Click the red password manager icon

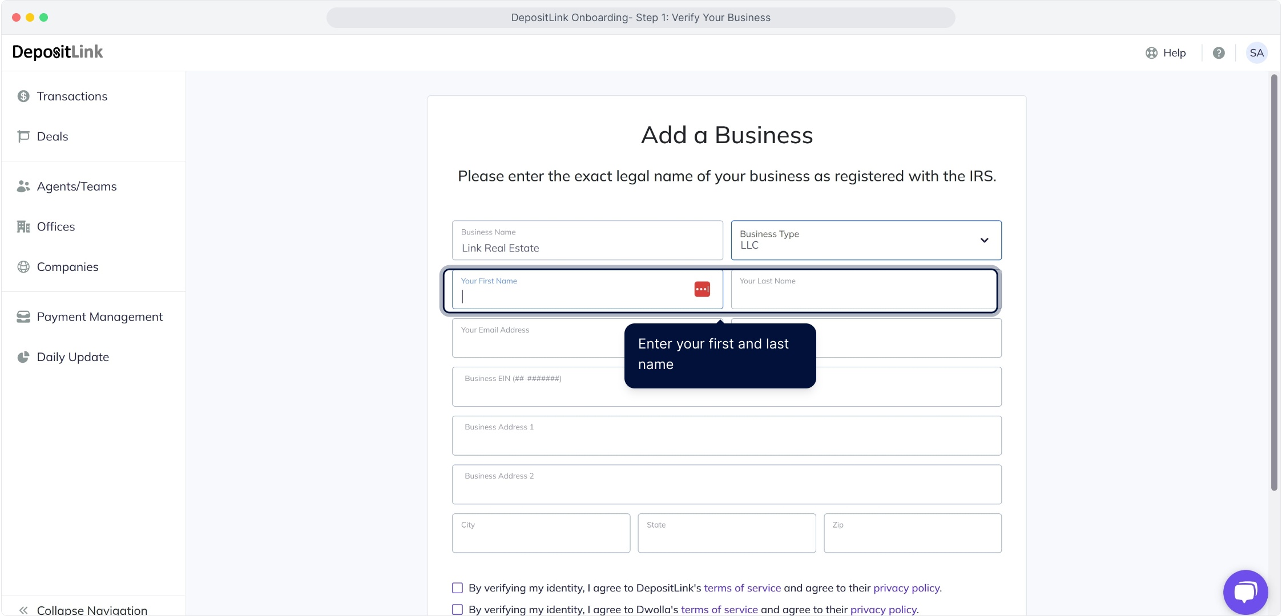tap(702, 289)
